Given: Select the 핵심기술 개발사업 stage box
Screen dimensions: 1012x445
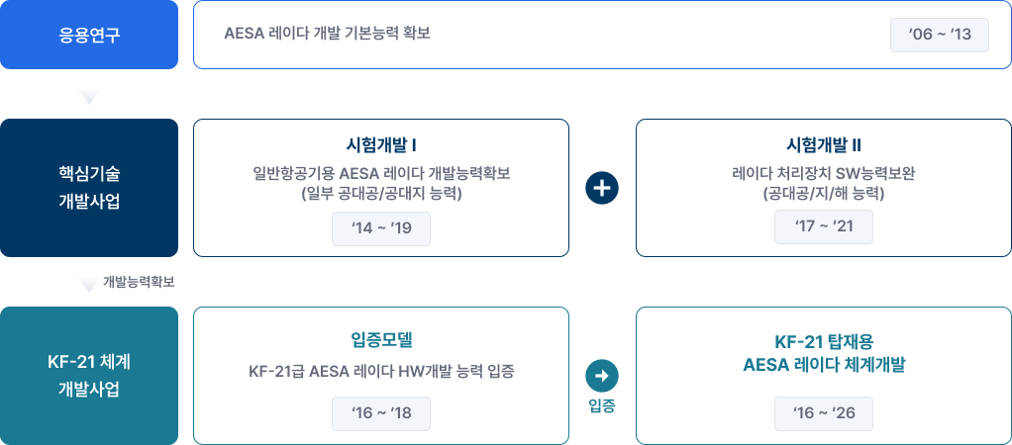Looking at the screenshot, I should 89,188.
